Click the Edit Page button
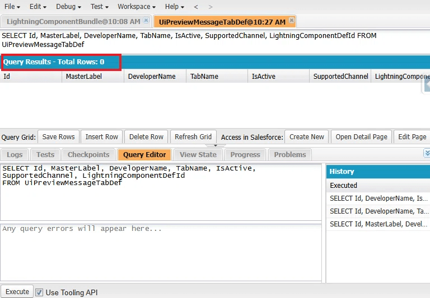 tap(412, 136)
